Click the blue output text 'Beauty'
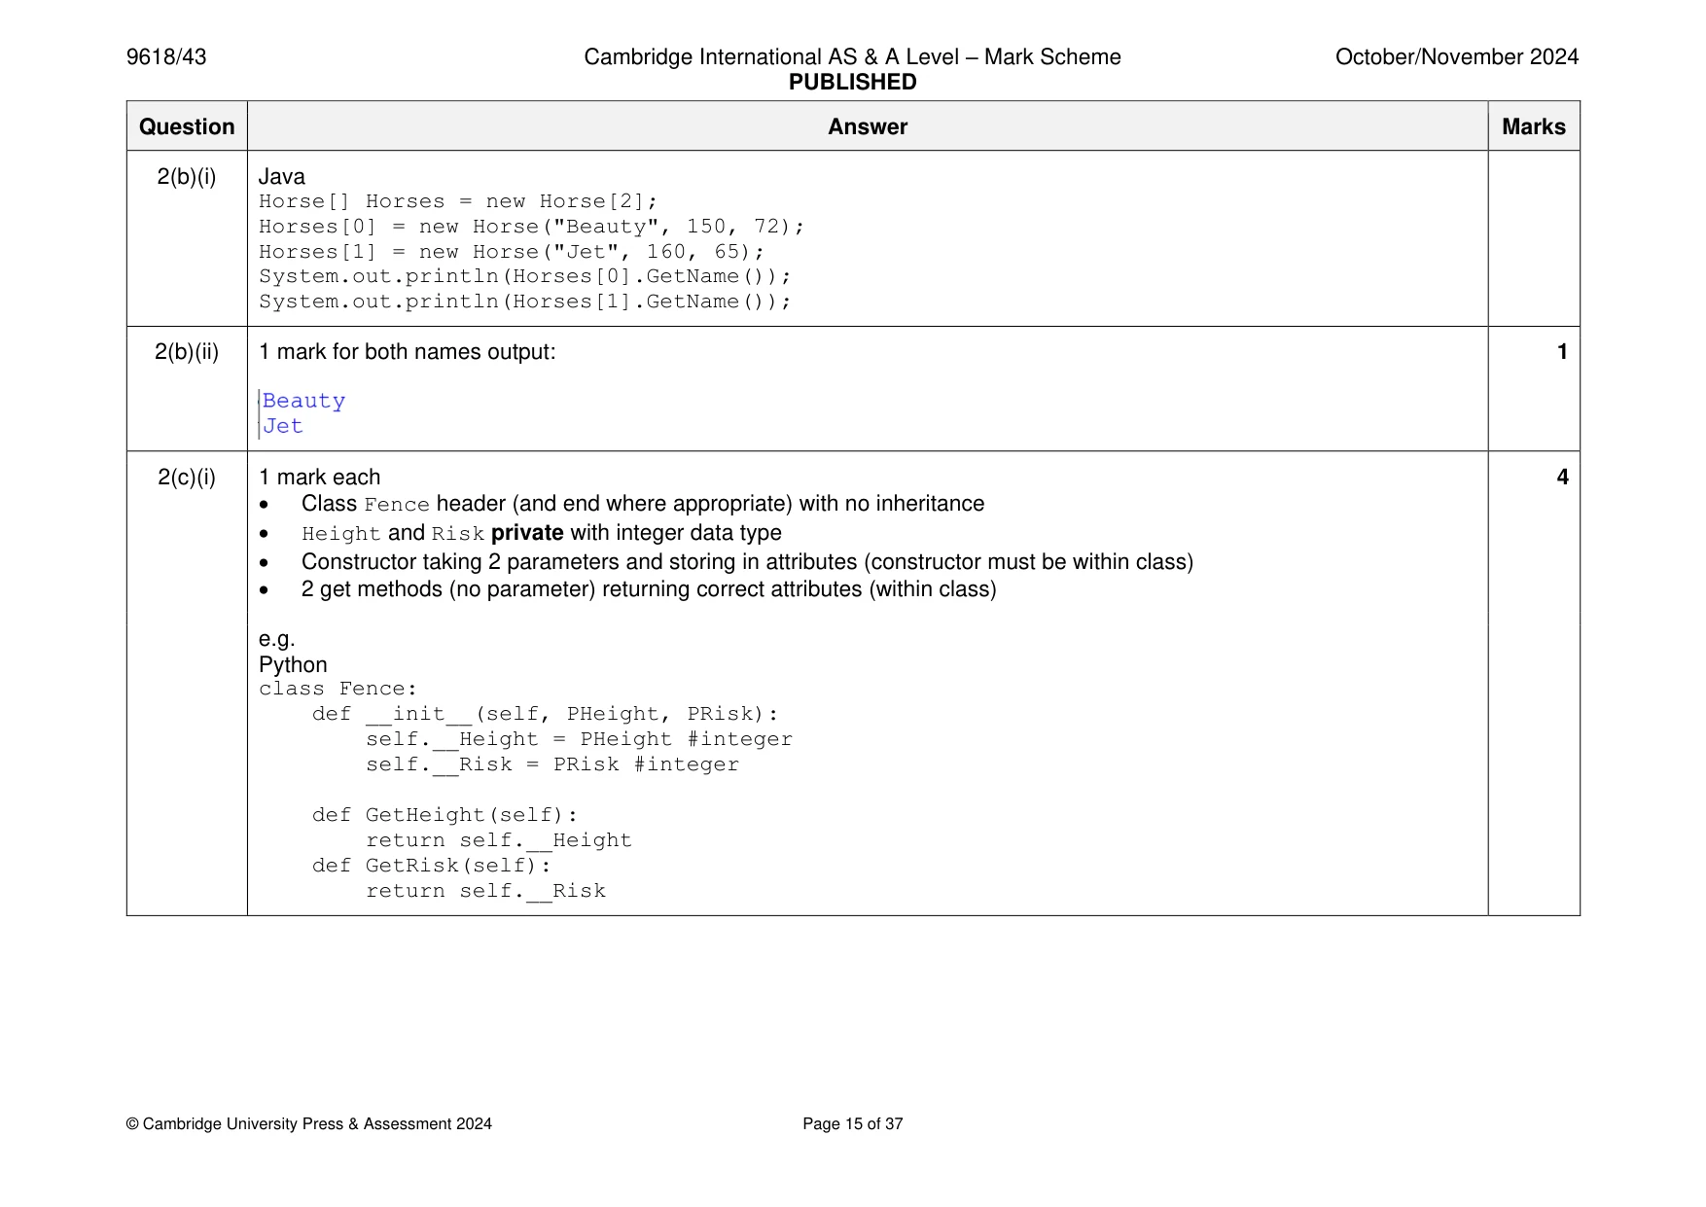The height and width of the screenshot is (1207, 1706). tap(304, 401)
